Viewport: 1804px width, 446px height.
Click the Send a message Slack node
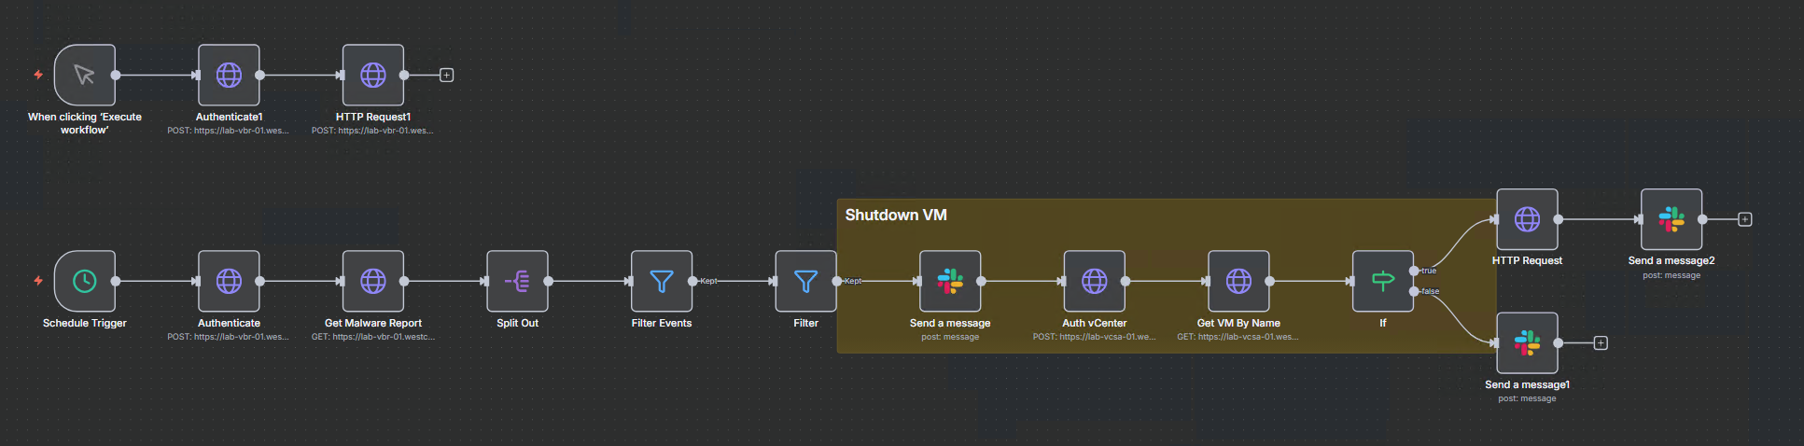coord(950,281)
